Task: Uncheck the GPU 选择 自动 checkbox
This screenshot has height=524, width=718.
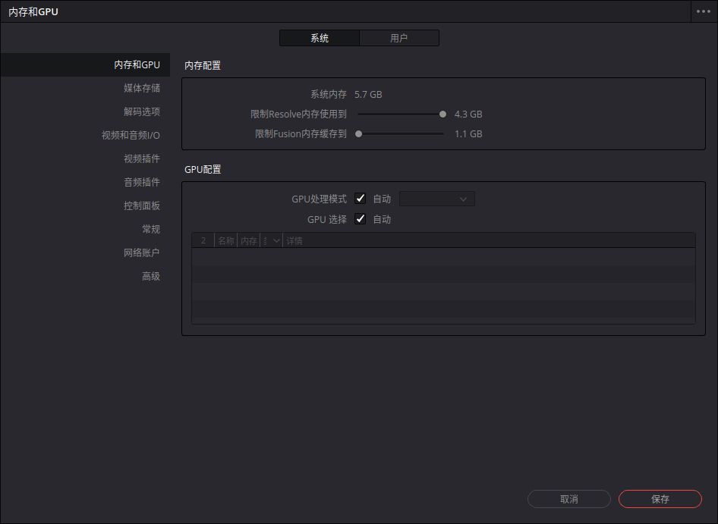Action: (x=360, y=218)
